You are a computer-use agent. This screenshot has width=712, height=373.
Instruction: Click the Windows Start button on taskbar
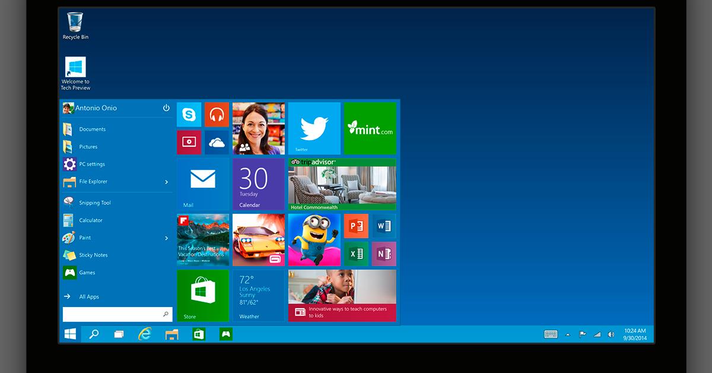70,334
